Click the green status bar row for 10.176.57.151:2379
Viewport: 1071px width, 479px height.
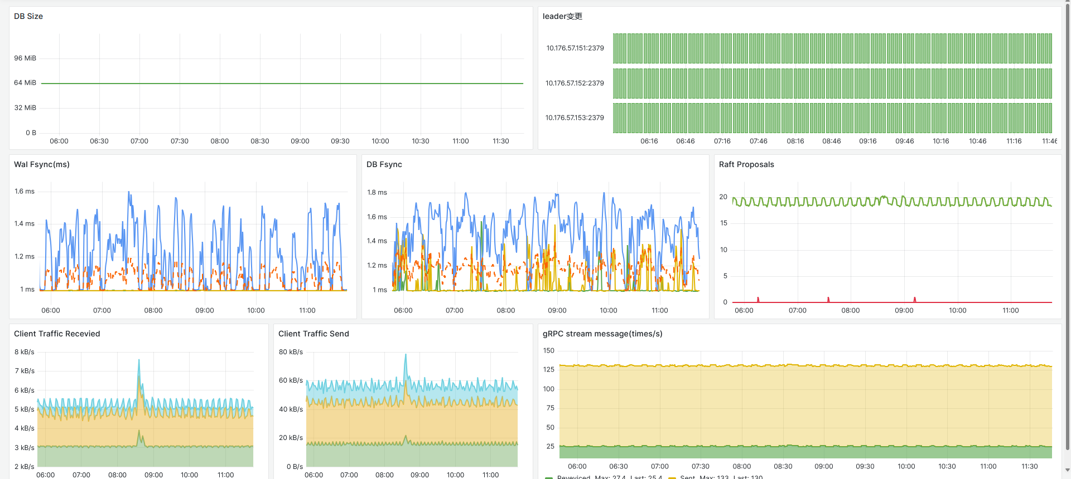click(x=832, y=48)
